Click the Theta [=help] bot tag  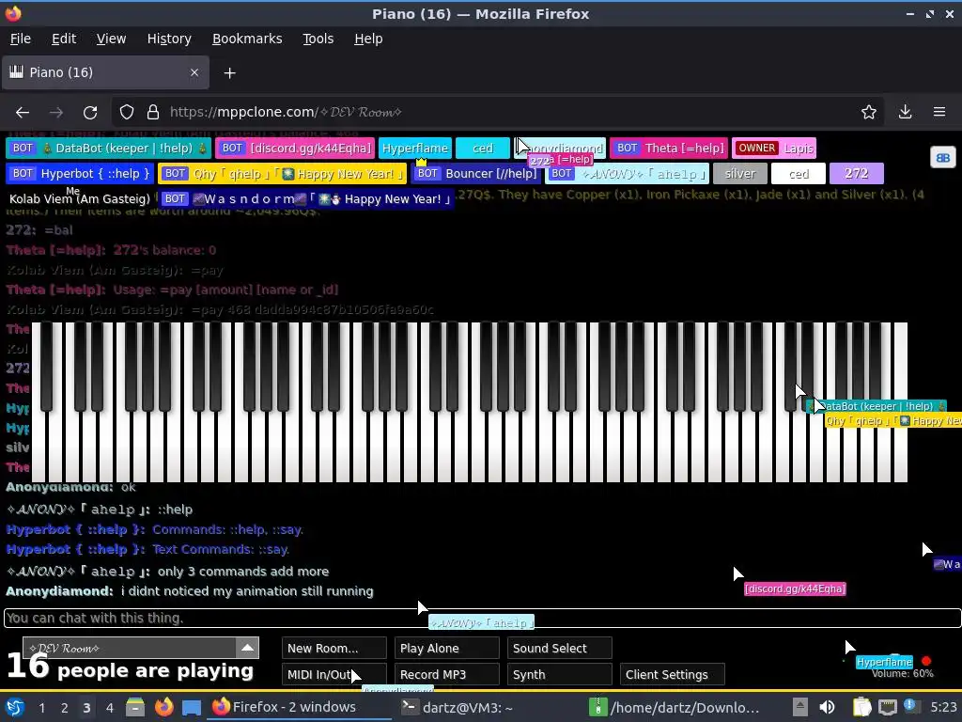point(669,148)
